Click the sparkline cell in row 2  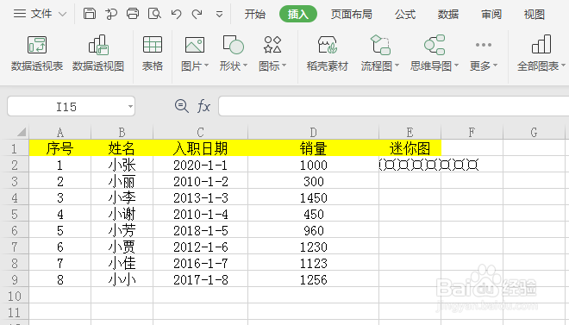pyautogui.click(x=410, y=165)
